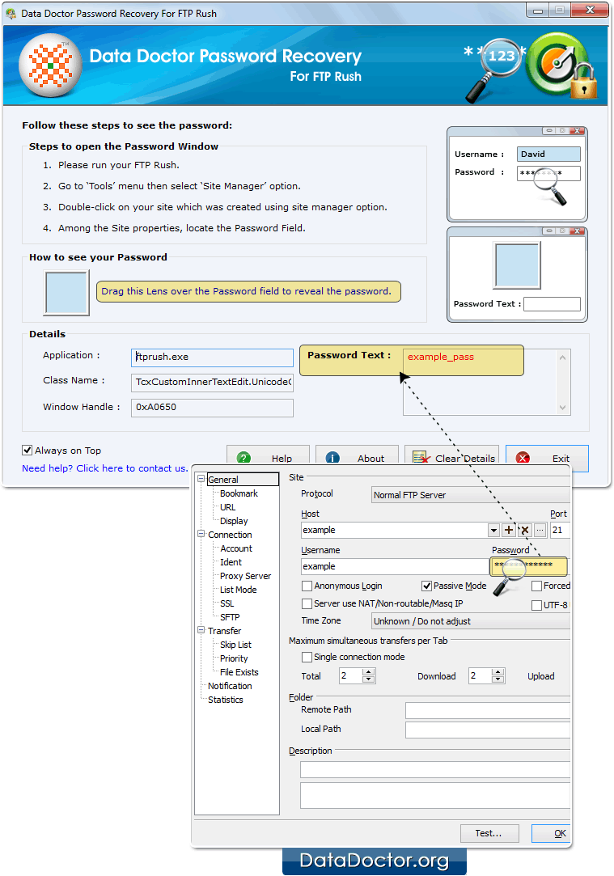Click the plus icon next to Host field
Image resolution: width=614 pixels, height=876 pixels.
(x=508, y=530)
